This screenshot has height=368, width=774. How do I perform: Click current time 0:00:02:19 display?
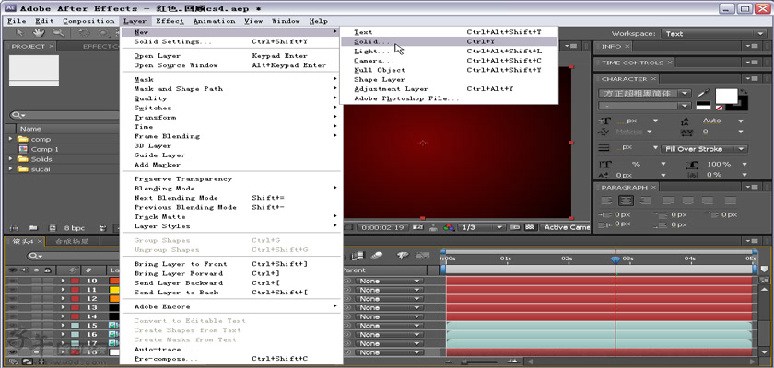382,227
